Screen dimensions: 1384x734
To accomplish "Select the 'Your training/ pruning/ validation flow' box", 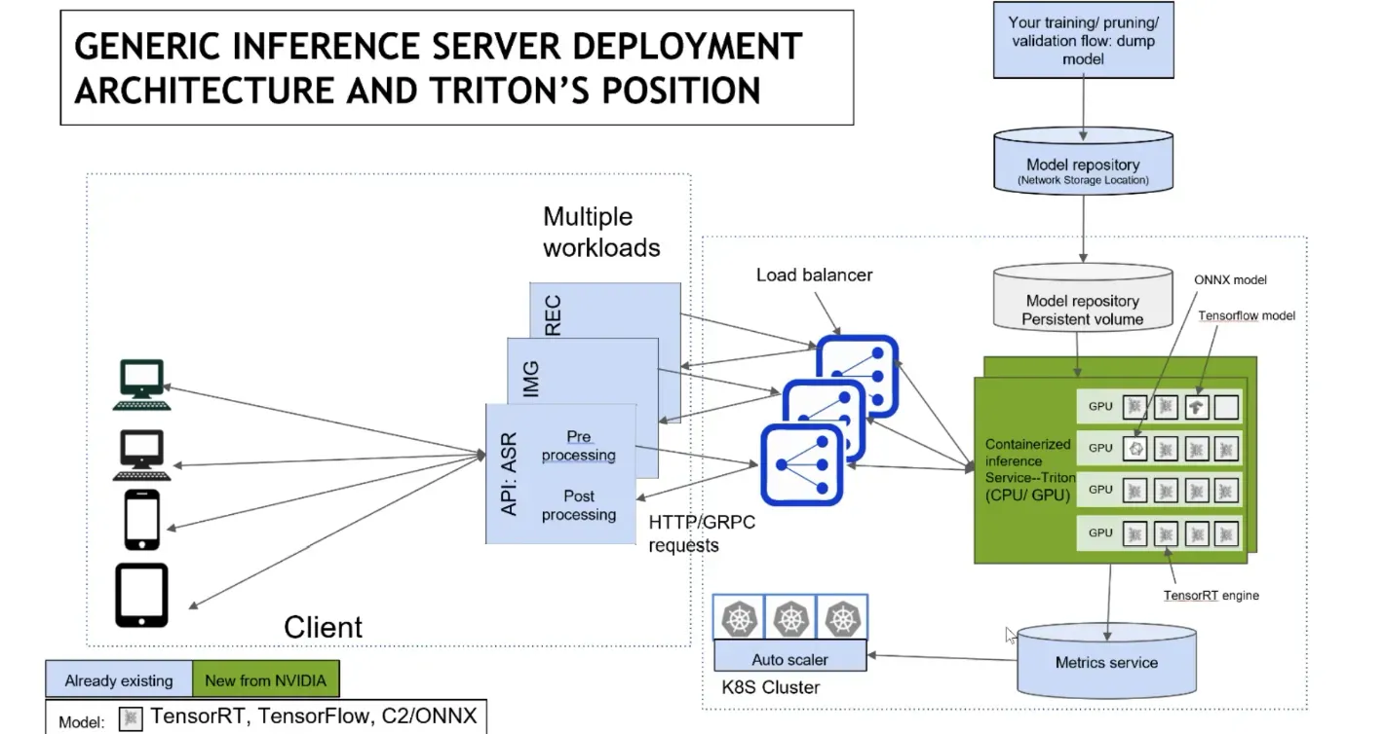I will pyautogui.click(x=1083, y=40).
